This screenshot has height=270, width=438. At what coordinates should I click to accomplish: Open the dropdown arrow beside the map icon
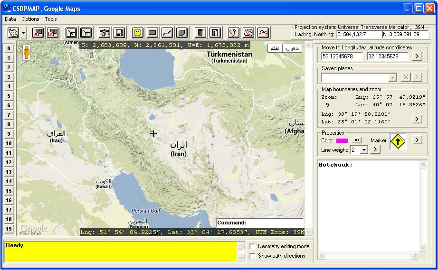pos(23,33)
